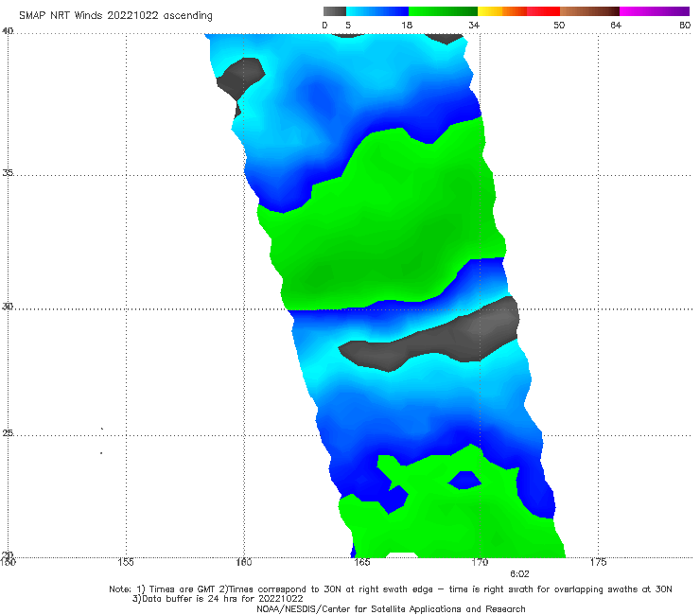The image size is (700, 615).
Task: Click the NOAA/NESDIS credit line
Action: [x=391, y=609]
